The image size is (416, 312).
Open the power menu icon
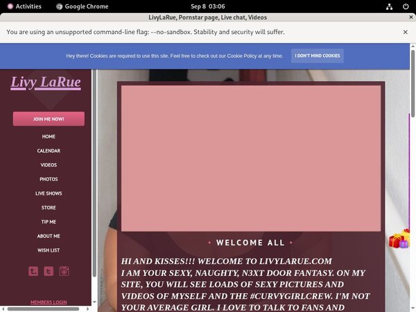pyautogui.click(x=406, y=6)
